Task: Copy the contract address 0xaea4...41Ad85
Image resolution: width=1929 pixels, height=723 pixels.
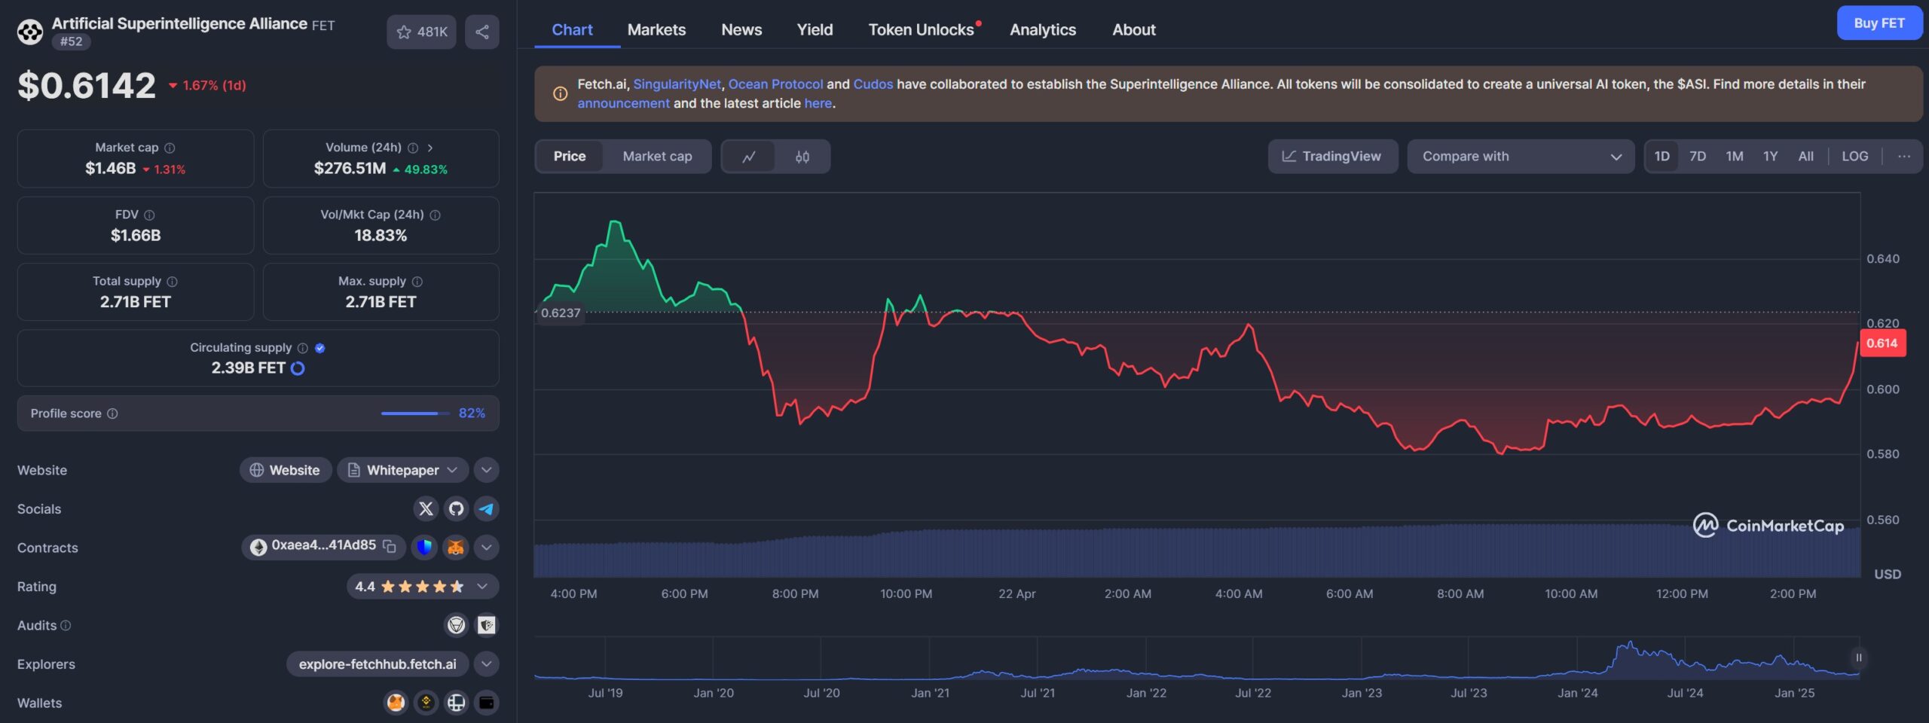Action: (390, 546)
